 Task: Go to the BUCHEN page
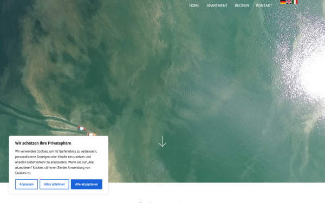pyautogui.click(x=242, y=5)
